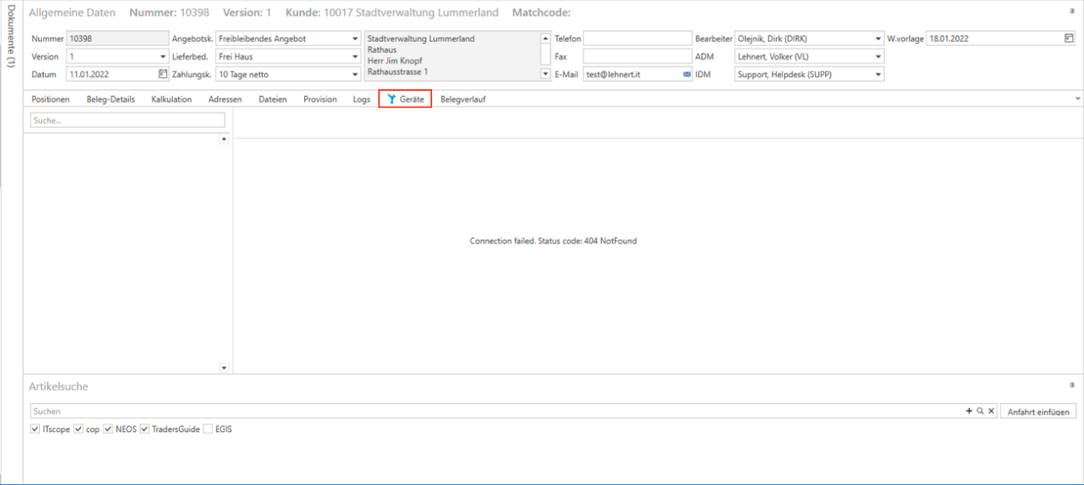Click the magnifier icon in Artikelsuche
The image size is (1084, 485).
[x=980, y=411]
